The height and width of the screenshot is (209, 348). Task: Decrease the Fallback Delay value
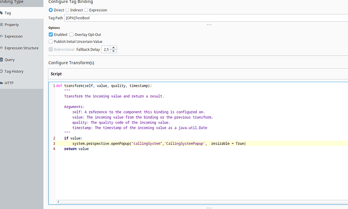113,51
